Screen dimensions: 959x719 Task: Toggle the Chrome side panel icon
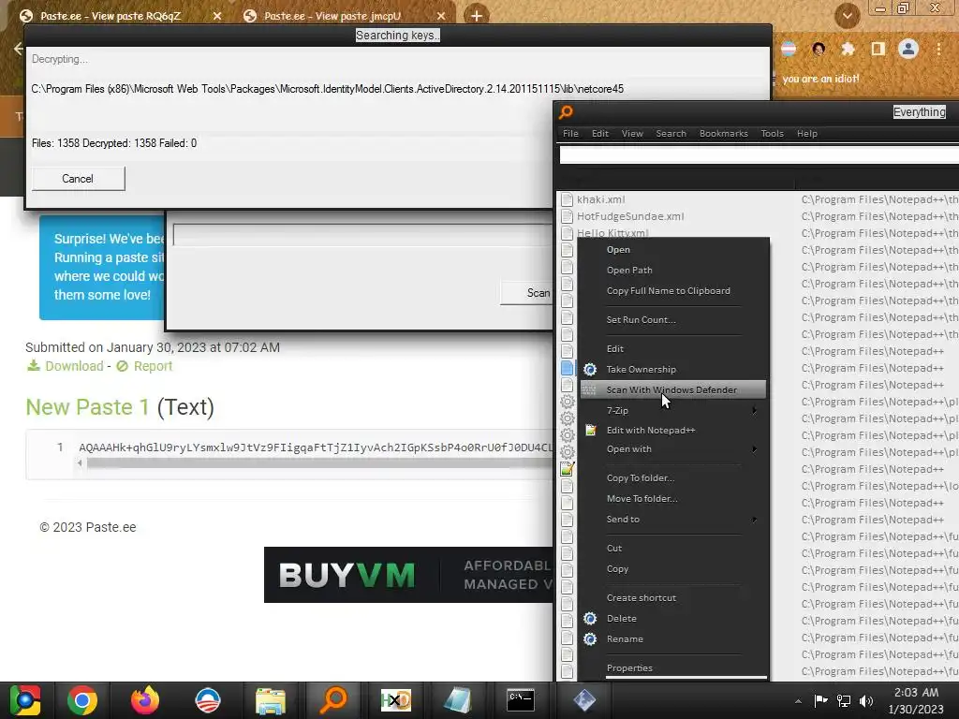[x=878, y=49]
